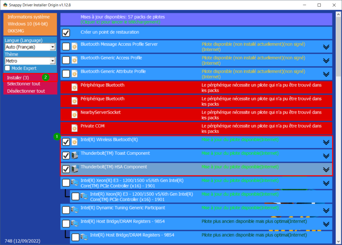Click the version 748 (12/09/2022) label
Screen dimensions: 342x245
pos(22,241)
